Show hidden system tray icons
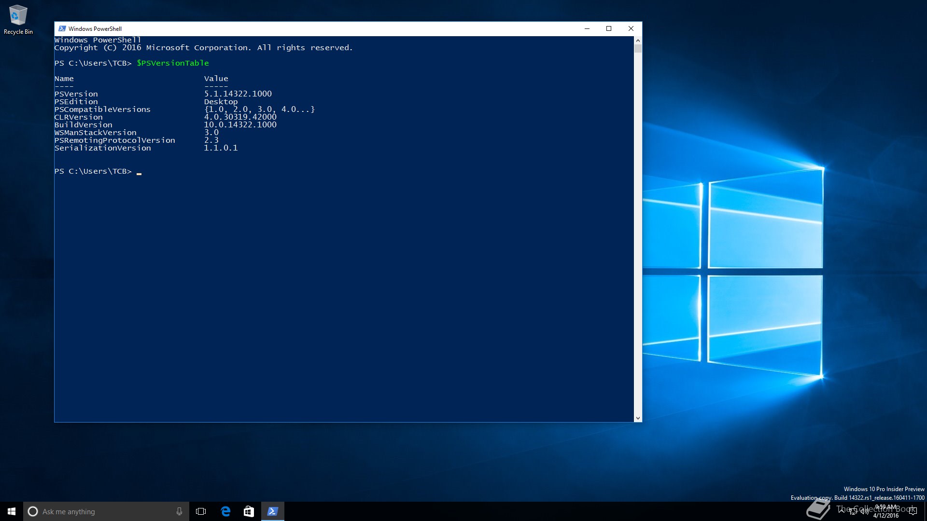This screenshot has width=927, height=521. [x=842, y=511]
